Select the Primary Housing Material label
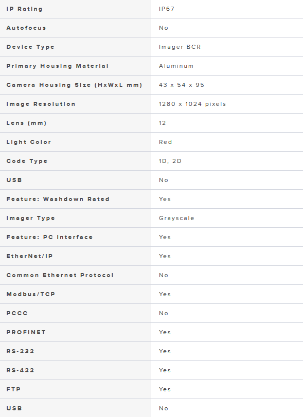Screen dimensions: 303x417 coord(58,66)
